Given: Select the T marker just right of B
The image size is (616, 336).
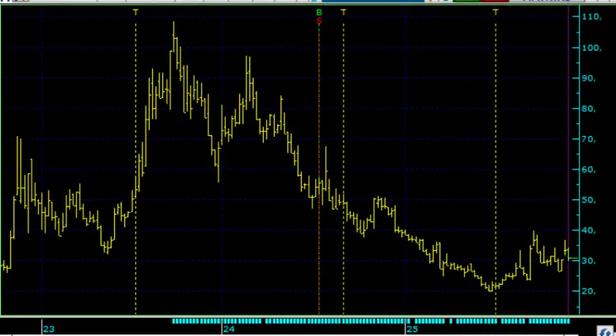Looking at the screenshot, I should click(x=343, y=12).
